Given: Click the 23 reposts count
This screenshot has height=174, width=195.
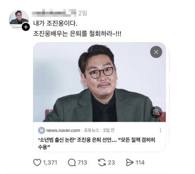Looking at the screenshot, I should [x=111, y=163].
